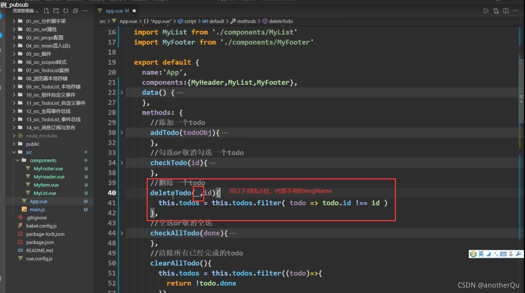Click the JS icon beside main.js
The width and height of the screenshot is (525, 293).
[x=24, y=209]
